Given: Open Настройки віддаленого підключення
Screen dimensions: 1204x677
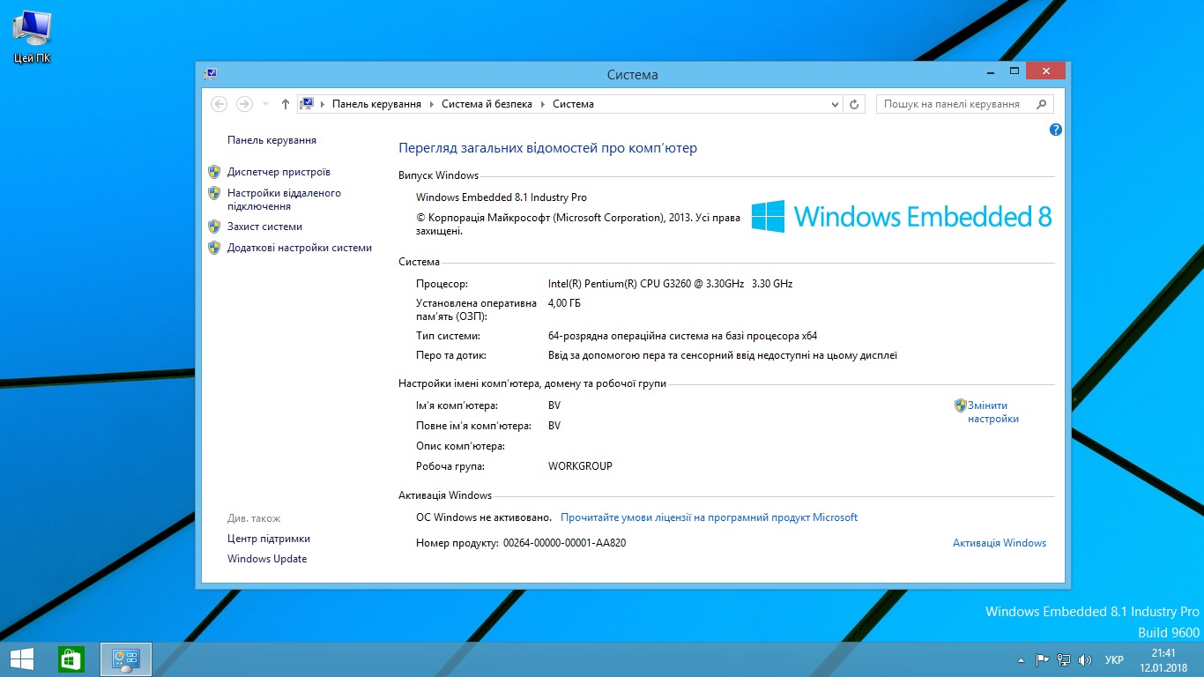Looking at the screenshot, I should [x=284, y=199].
